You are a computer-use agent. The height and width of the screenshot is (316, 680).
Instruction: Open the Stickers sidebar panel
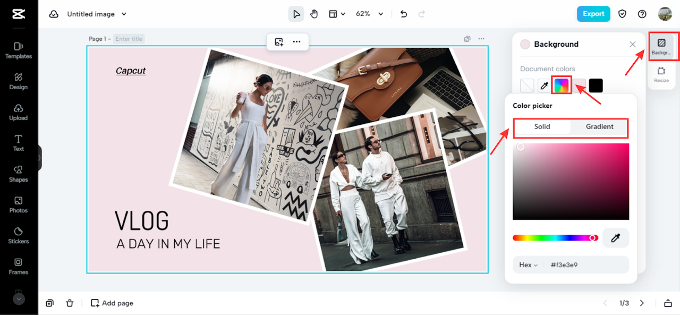pos(19,235)
